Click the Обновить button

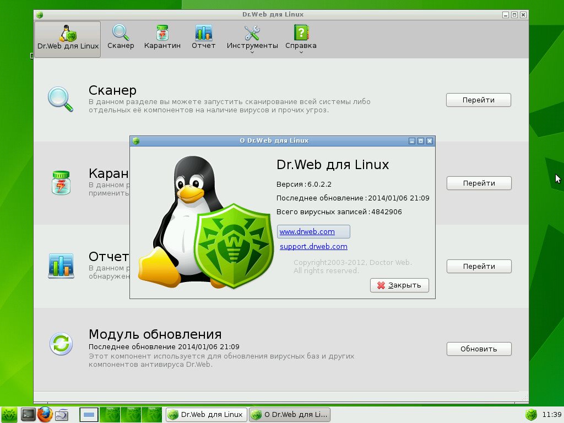point(479,349)
